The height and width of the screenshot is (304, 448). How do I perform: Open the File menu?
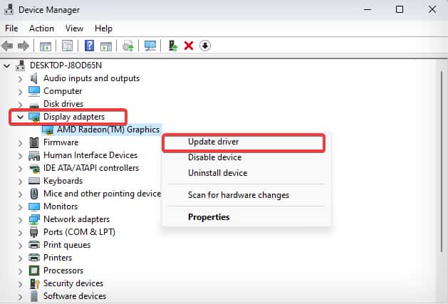coord(11,28)
